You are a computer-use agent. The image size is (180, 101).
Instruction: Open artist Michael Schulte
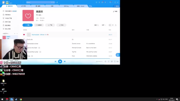76,48
